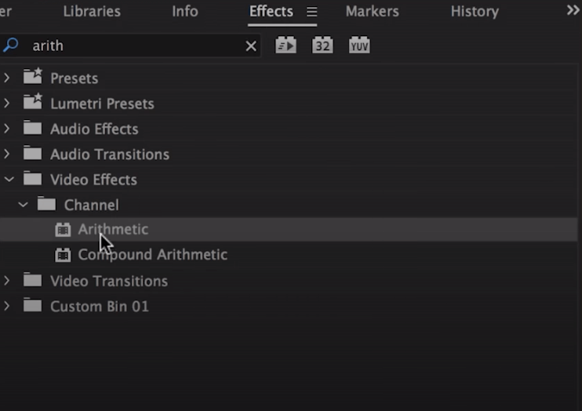Click the Lumetri Presets folder icon
Image resolution: width=582 pixels, height=411 pixels.
click(33, 101)
